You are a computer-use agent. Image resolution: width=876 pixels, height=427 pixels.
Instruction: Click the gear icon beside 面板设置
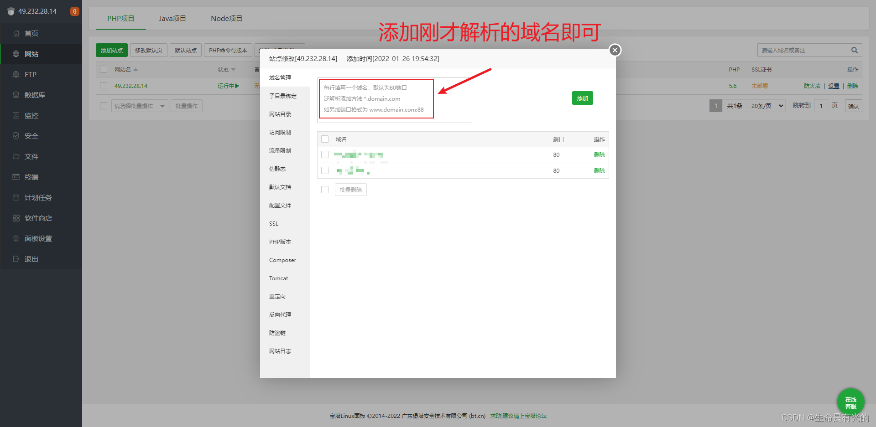pyautogui.click(x=16, y=238)
